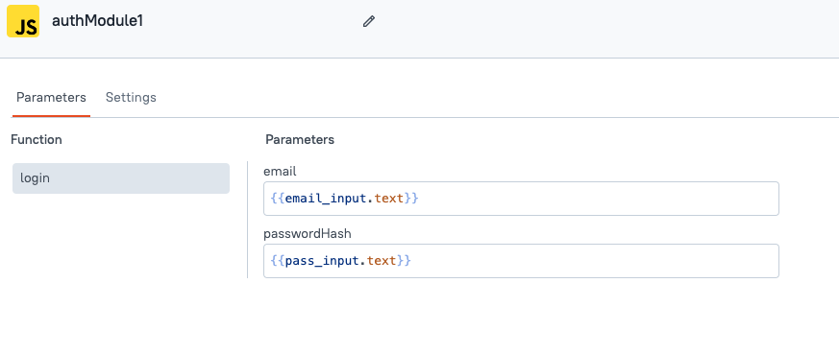Screen dimensions: 839x354
Task: Open the Parameters tab
Action: coord(51,97)
